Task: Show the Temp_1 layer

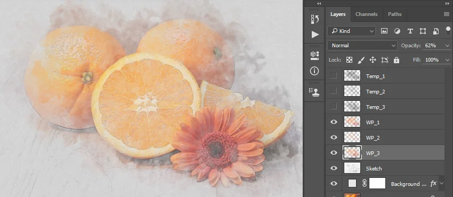Action: click(x=334, y=75)
